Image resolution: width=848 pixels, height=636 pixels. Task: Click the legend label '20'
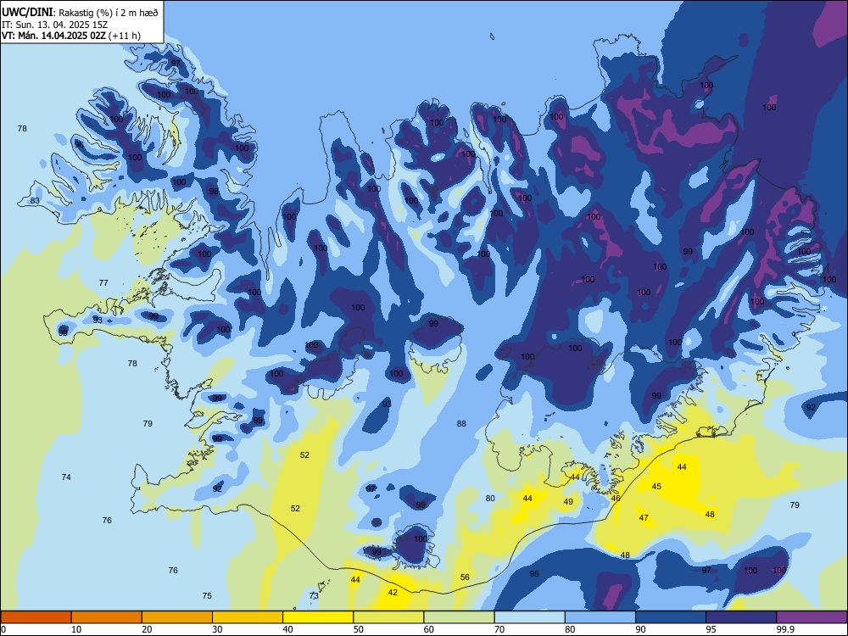147,629
